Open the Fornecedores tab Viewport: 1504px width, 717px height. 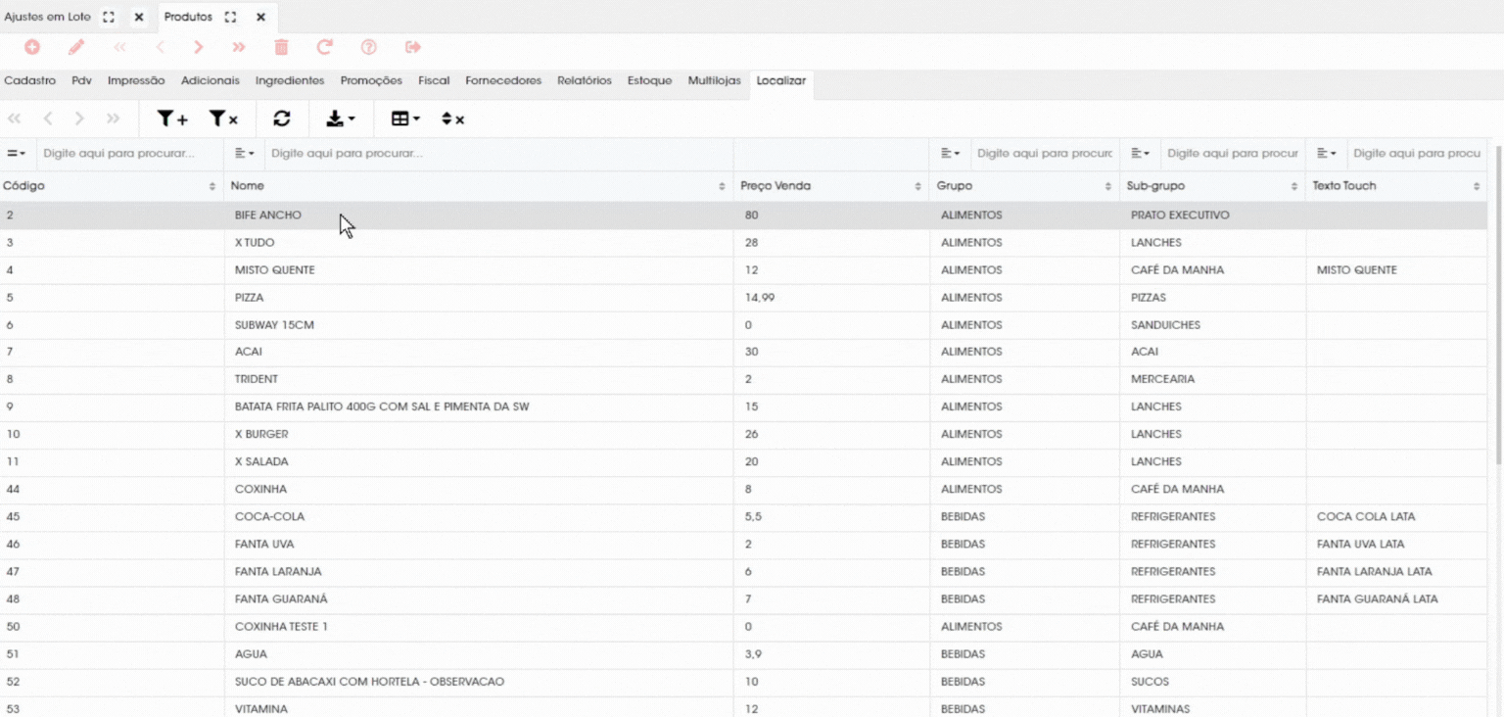(503, 81)
